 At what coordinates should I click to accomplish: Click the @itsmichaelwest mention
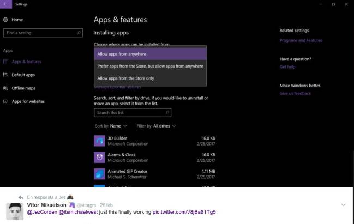[78, 212]
